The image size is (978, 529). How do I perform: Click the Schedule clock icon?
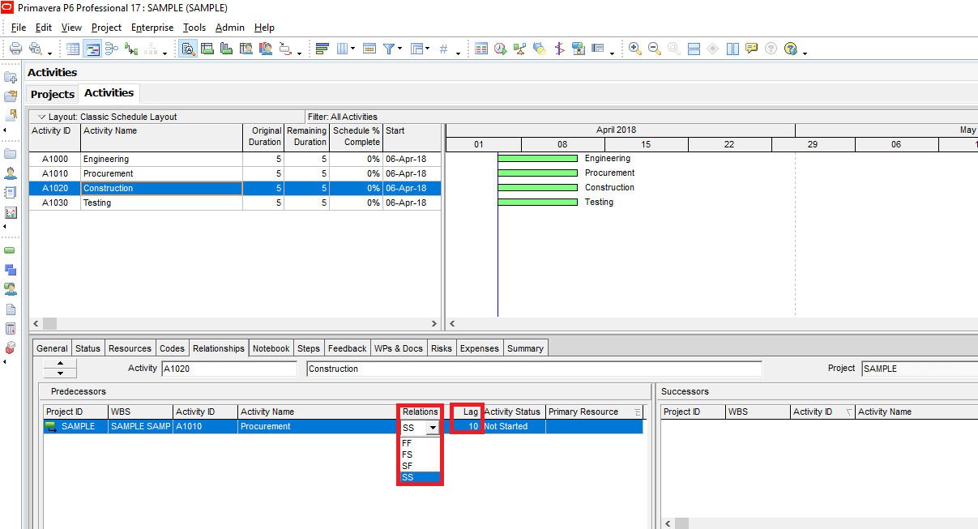[501, 49]
